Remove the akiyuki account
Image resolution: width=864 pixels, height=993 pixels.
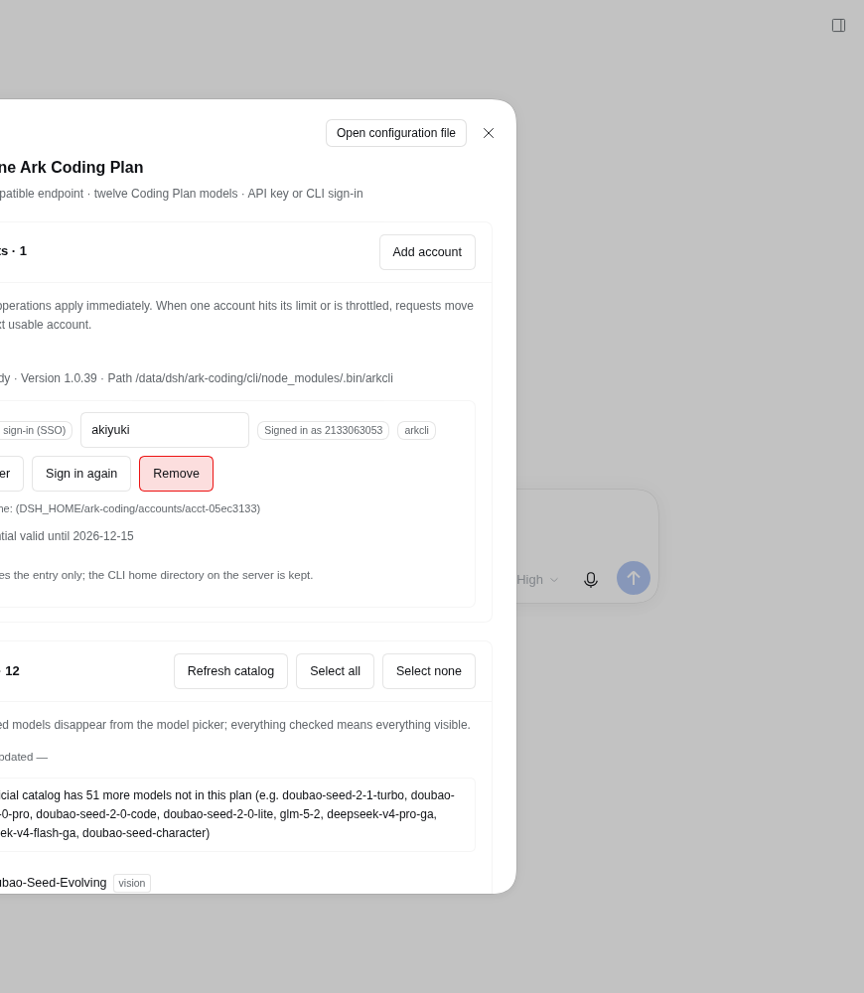(176, 474)
